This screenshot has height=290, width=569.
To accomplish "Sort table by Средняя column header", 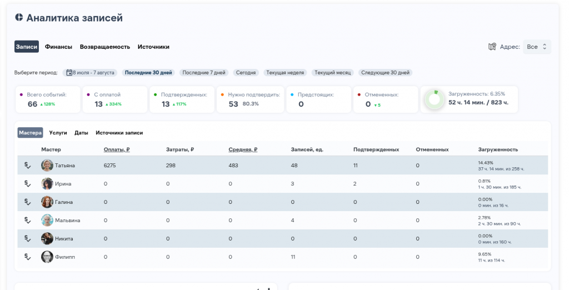I will click(243, 149).
